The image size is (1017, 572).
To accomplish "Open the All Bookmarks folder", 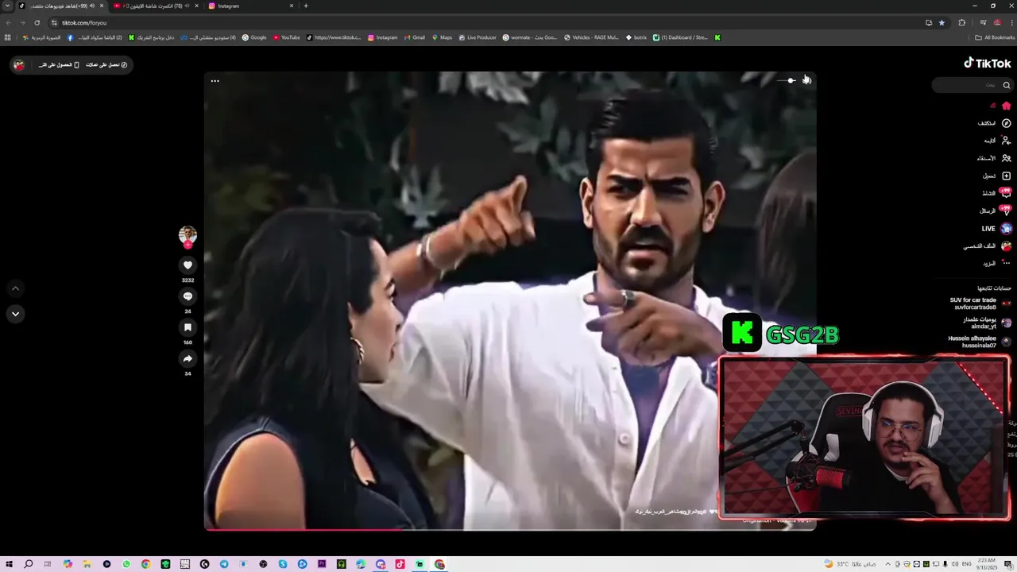I will pyautogui.click(x=995, y=37).
